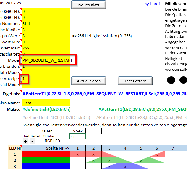The height and width of the screenshot is (177, 187).
Task: Click LED 1 cell in column 1
Action: tap(77, 154)
